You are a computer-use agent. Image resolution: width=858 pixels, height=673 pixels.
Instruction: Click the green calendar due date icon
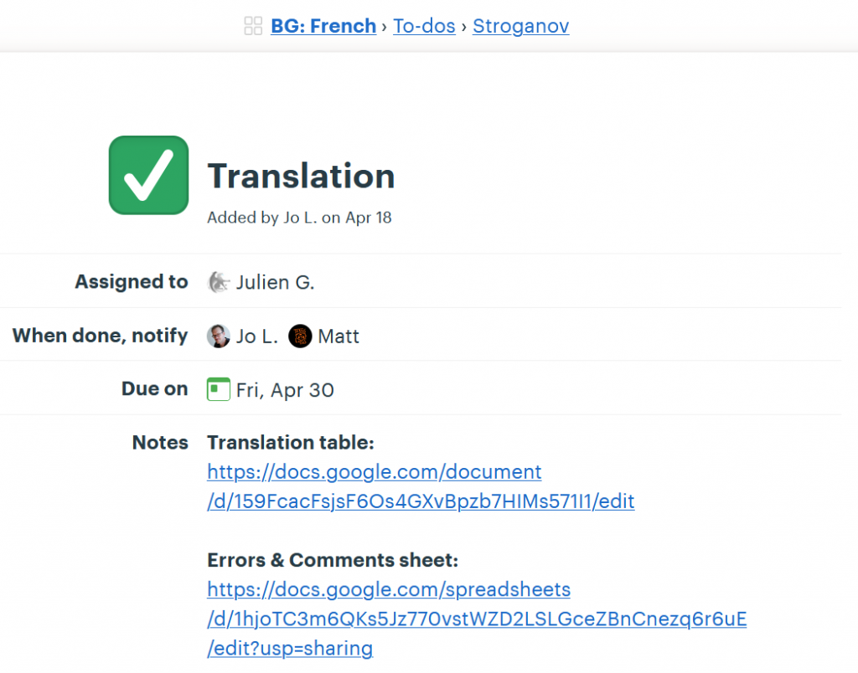[x=219, y=389]
